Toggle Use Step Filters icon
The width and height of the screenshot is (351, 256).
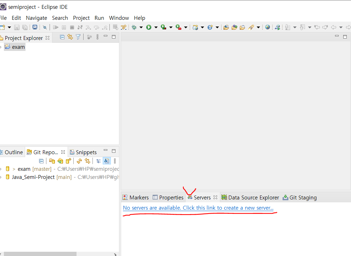pyautogui.click(x=123, y=27)
